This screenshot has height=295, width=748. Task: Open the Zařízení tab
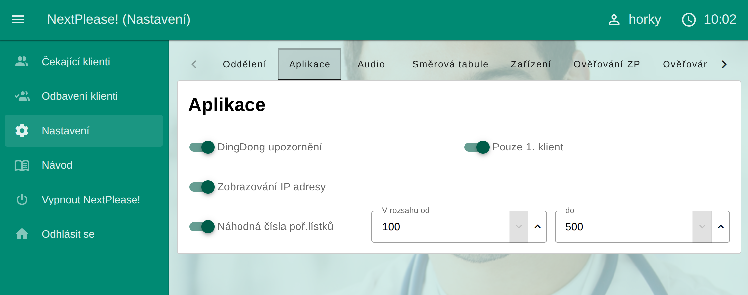tap(531, 64)
